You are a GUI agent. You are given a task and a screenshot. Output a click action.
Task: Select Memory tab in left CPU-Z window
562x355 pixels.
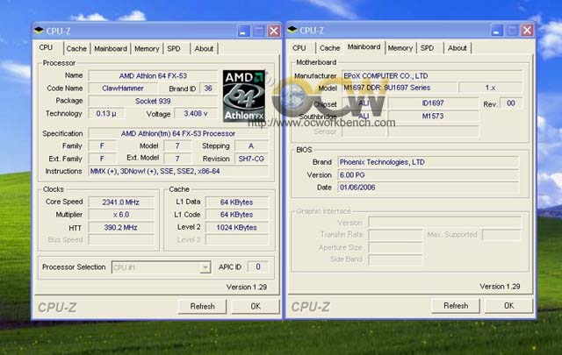(x=147, y=49)
